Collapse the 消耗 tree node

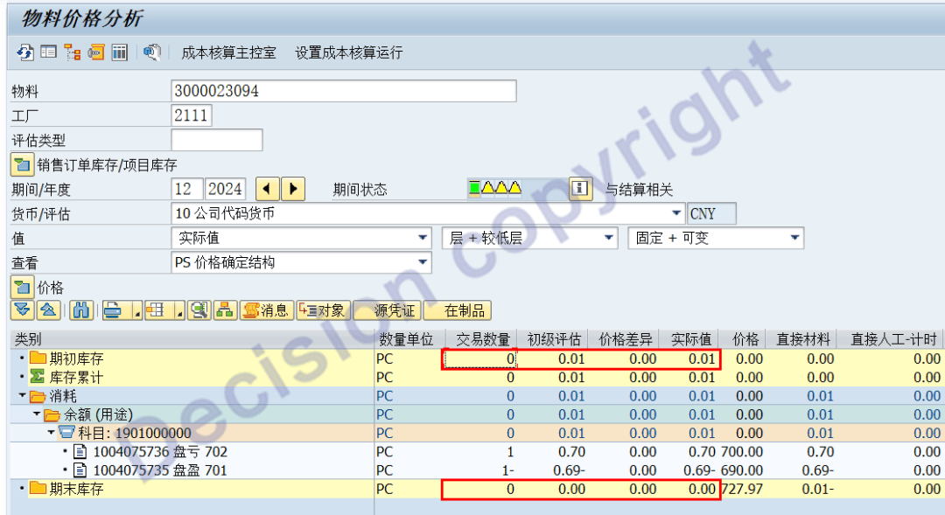pos(22,396)
